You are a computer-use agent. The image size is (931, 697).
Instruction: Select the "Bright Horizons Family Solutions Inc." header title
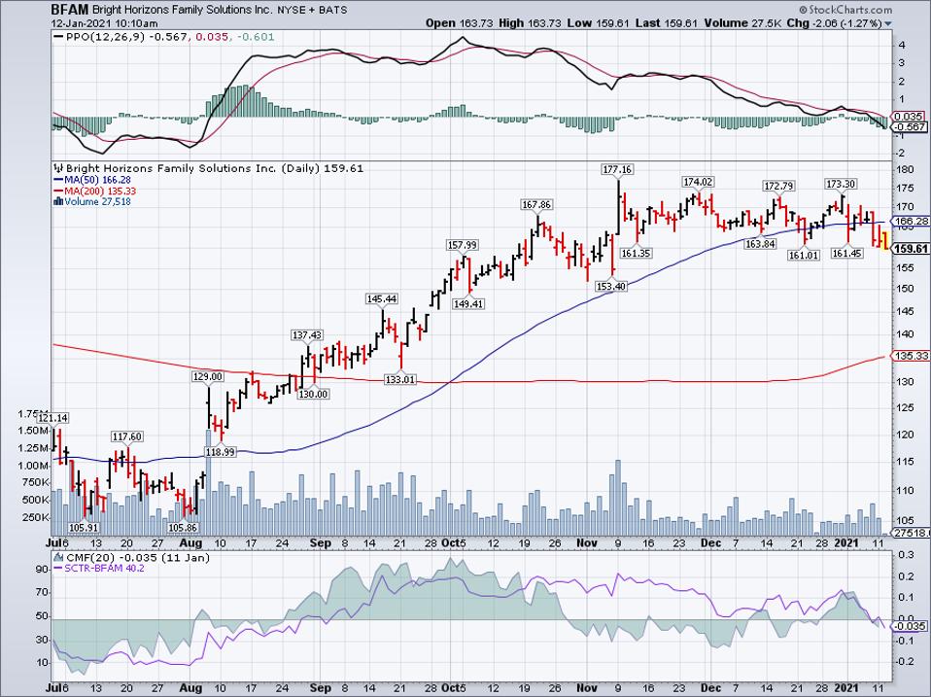tap(183, 10)
